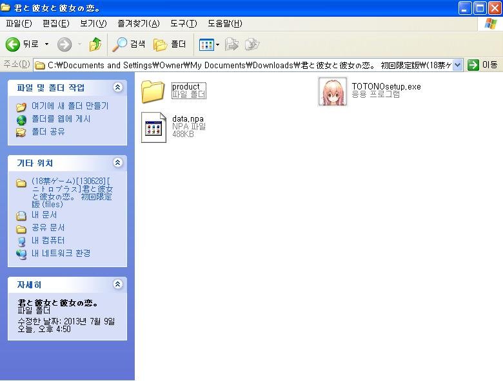Click the green Go arrow button
The width and height of the screenshot is (503, 381).
(x=473, y=65)
